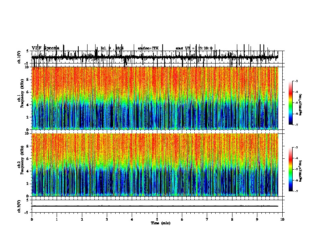Image resolution: width=318 pixels, height=246 pixels.
Task: Click the "4" minute tick on Time axis
Action: (132, 219)
